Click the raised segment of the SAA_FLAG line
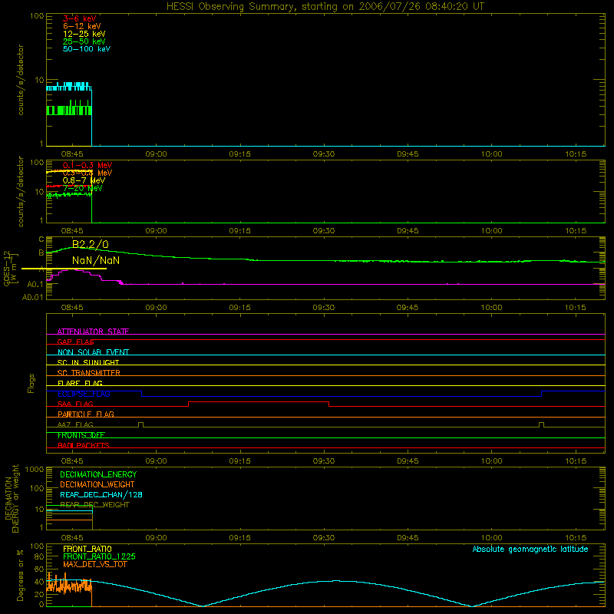 [259, 401]
